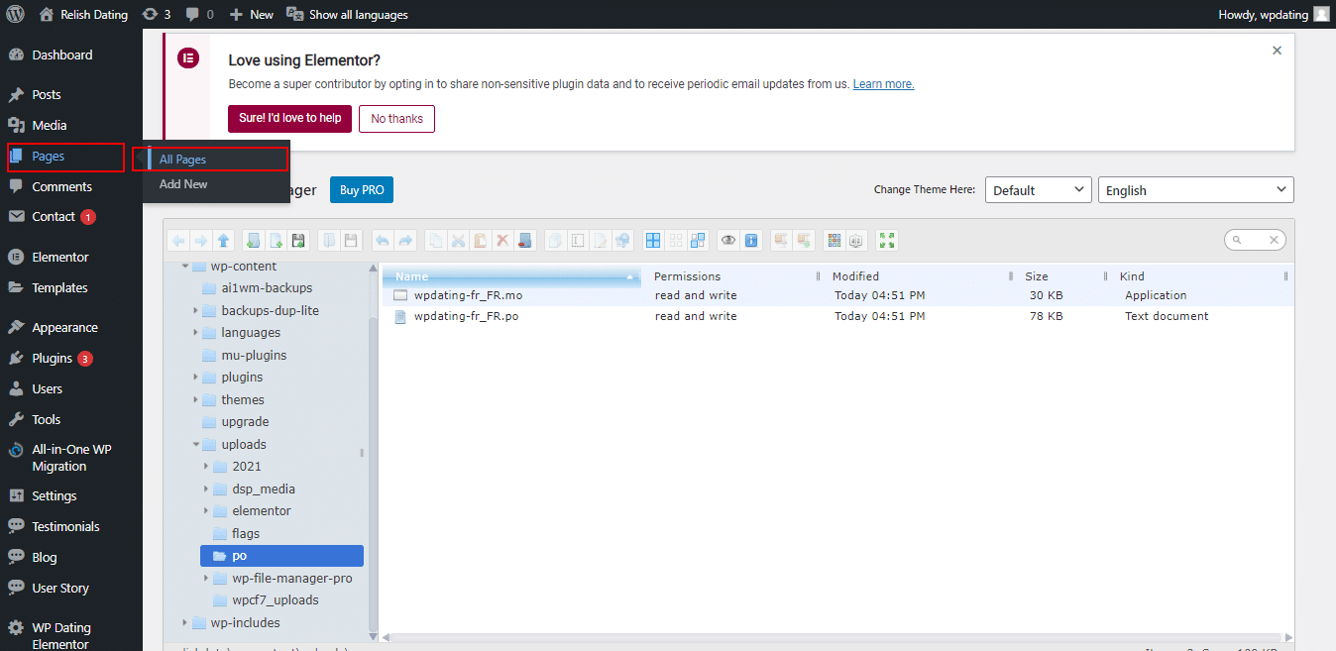Image resolution: width=1336 pixels, height=651 pixels.
Task: Expand the wp-file-manager-pro folder arrow
Action: (x=207, y=579)
